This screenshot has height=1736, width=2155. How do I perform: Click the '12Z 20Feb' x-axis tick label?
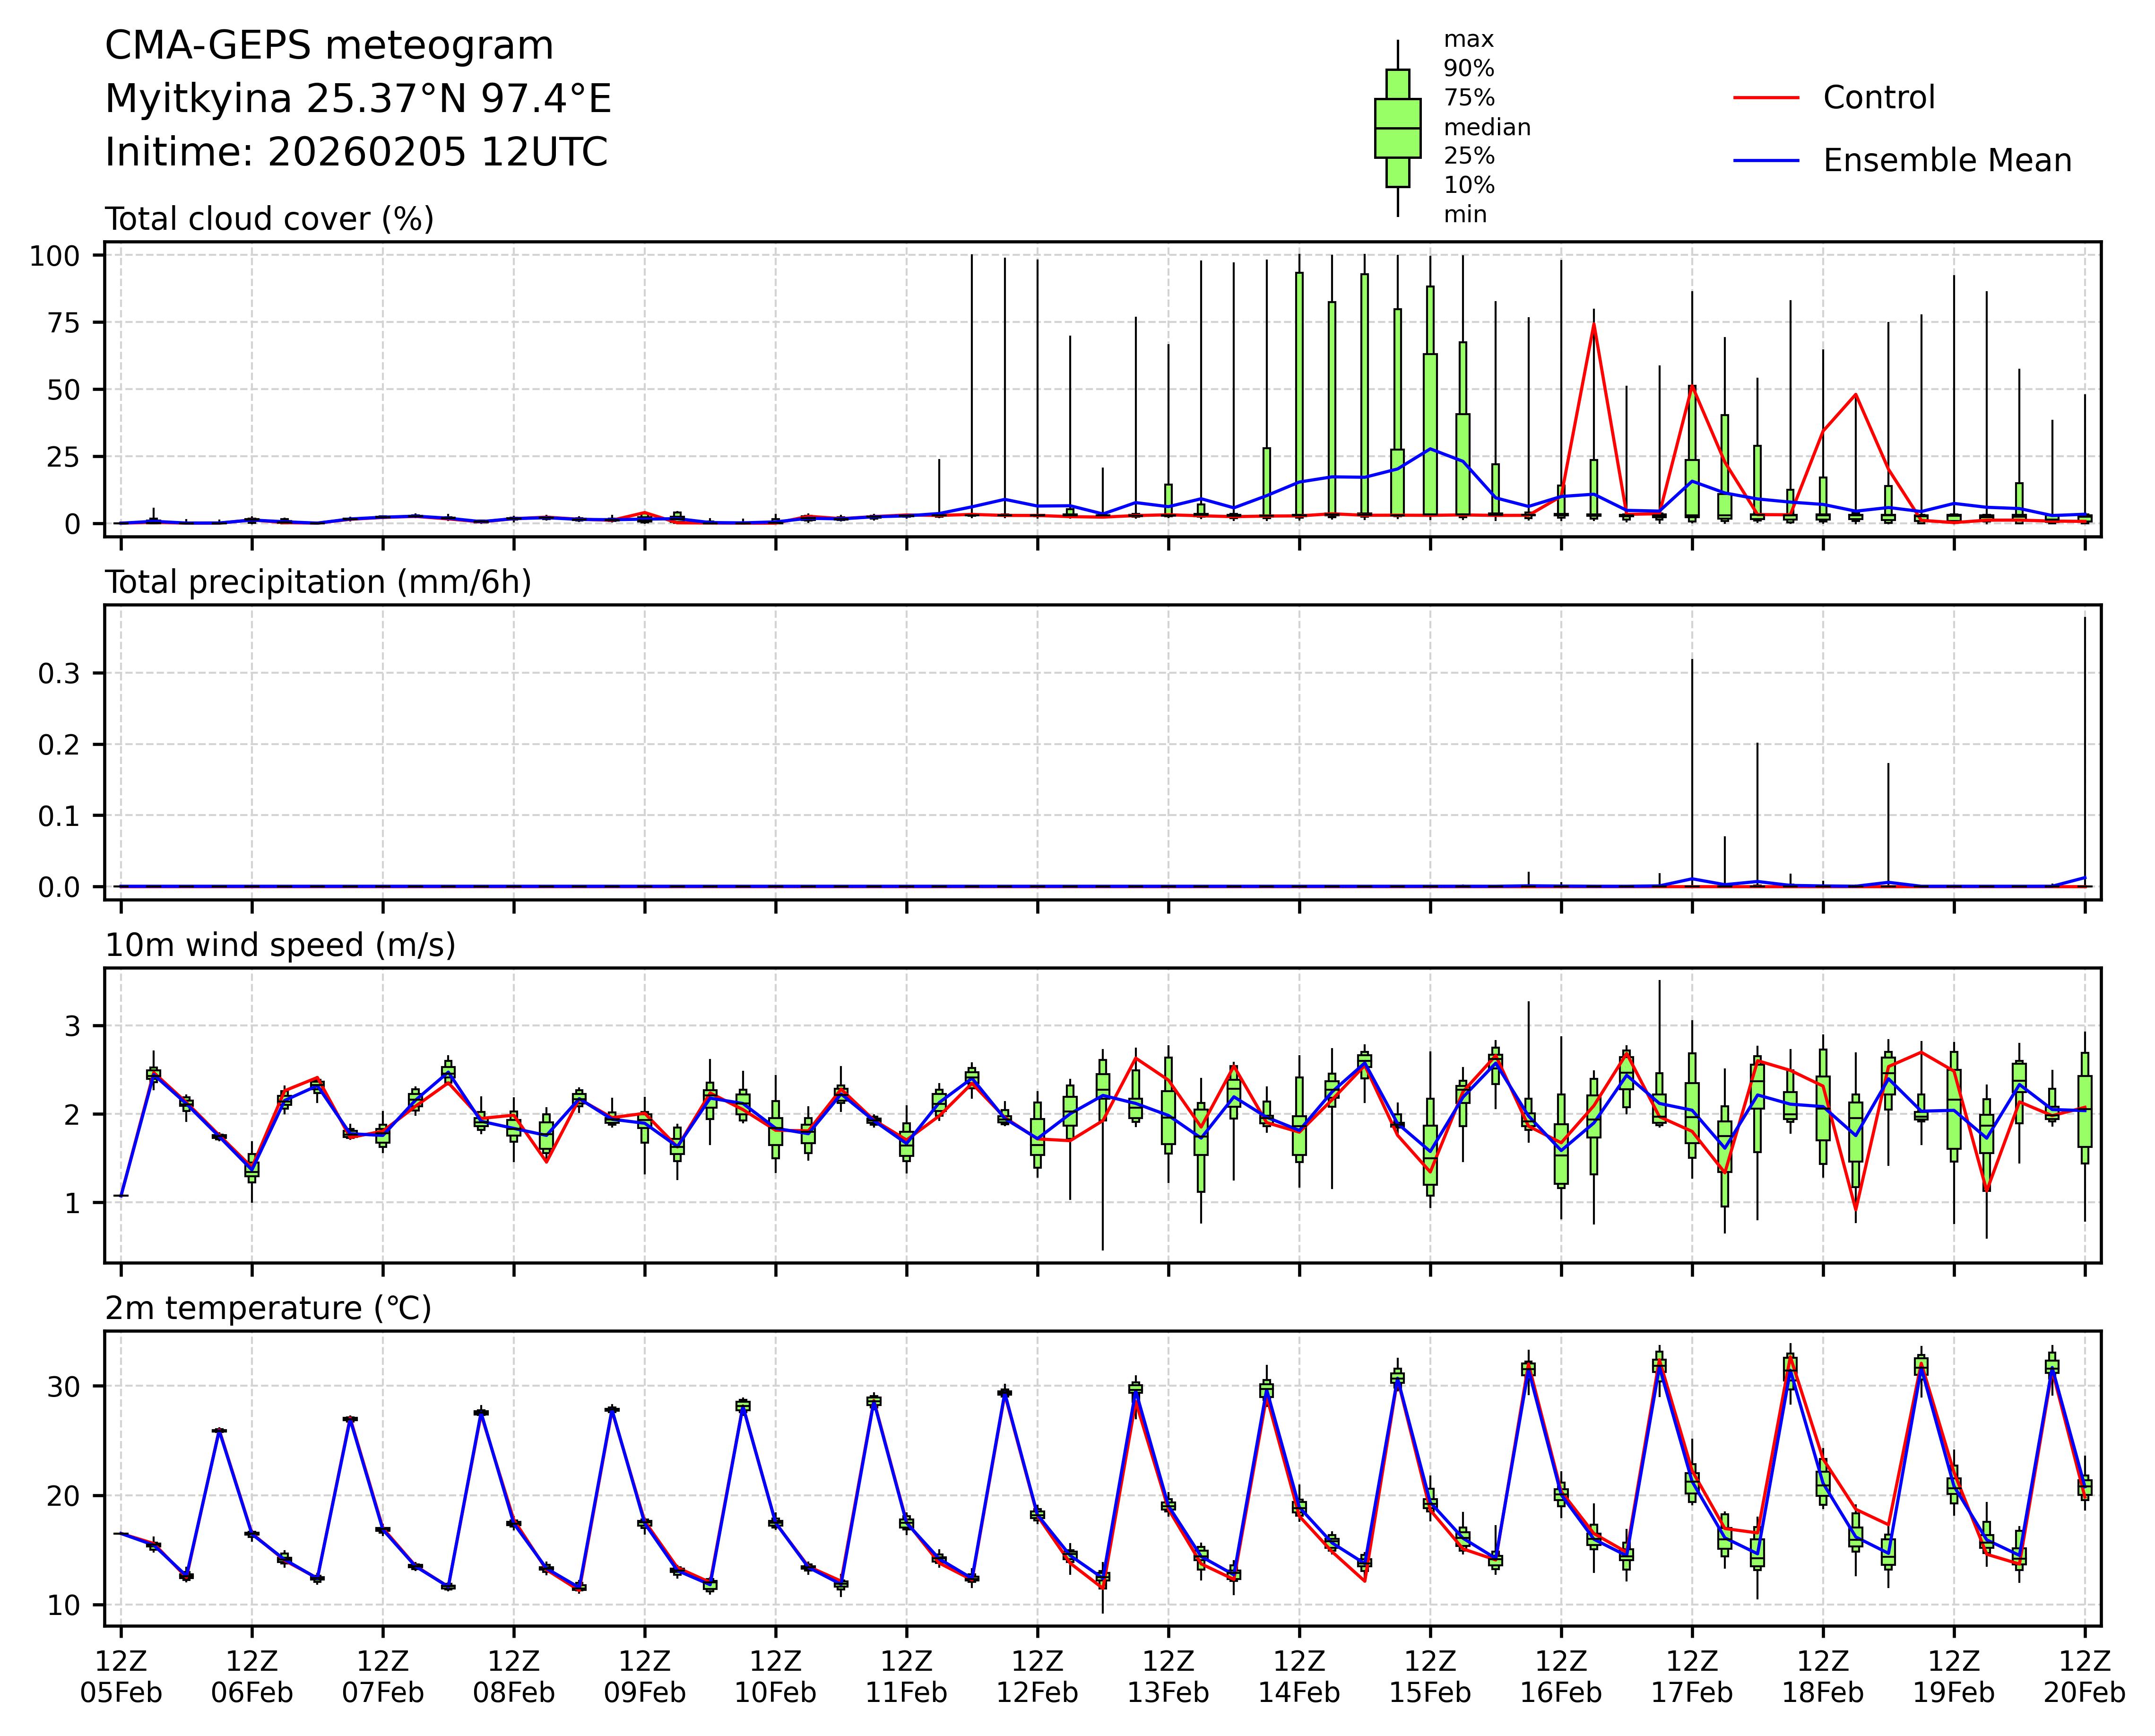tap(2084, 1677)
